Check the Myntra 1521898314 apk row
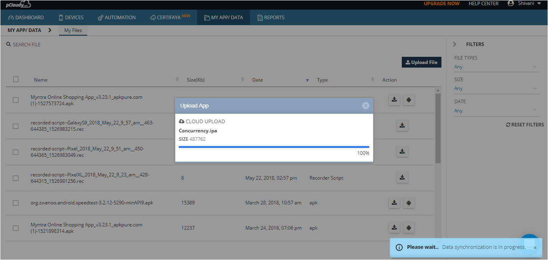The height and width of the screenshot is (260, 548). 16,228
